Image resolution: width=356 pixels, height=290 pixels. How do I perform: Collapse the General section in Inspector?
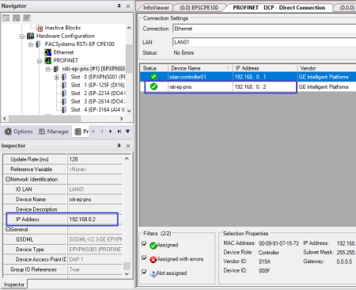pyautogui.click(x=8, y=229)
